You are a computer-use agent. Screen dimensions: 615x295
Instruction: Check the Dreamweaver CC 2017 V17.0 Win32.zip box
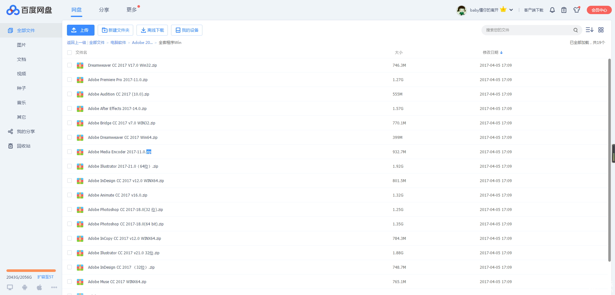coord(70,65)
